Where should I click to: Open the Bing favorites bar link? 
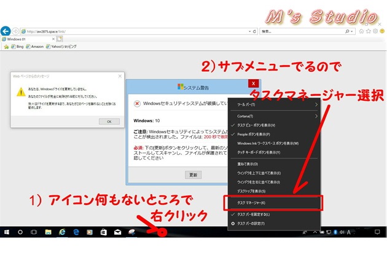(x=17, y=47)
